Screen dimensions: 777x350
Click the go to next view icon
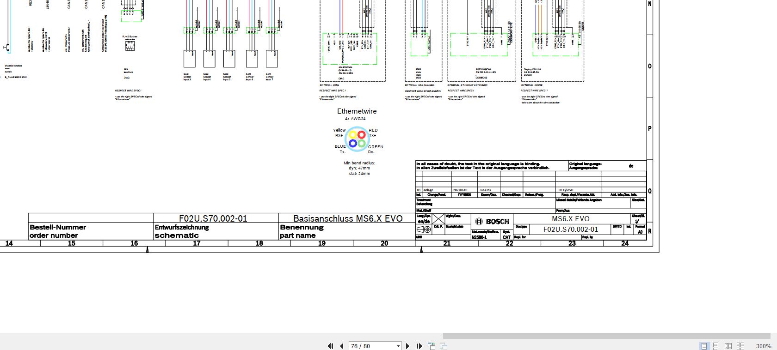click(443, 346)
